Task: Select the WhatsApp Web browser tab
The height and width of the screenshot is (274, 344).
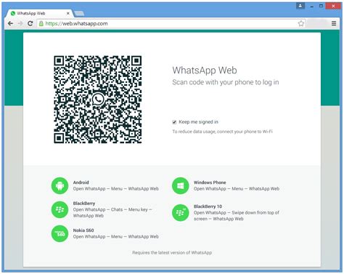Action: [x=38, y=13]
